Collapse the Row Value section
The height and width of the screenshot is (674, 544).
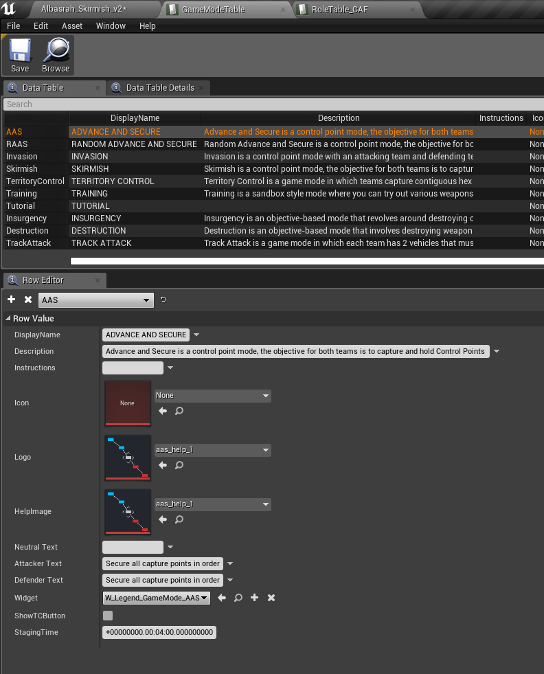point(8,319)
